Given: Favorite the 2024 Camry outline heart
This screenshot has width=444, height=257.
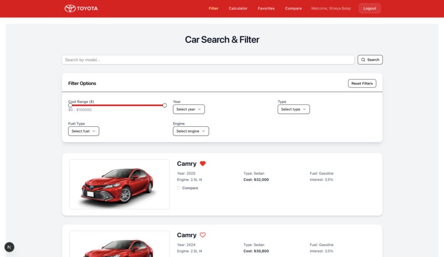Looking at the screenshot, I should 203,235.
